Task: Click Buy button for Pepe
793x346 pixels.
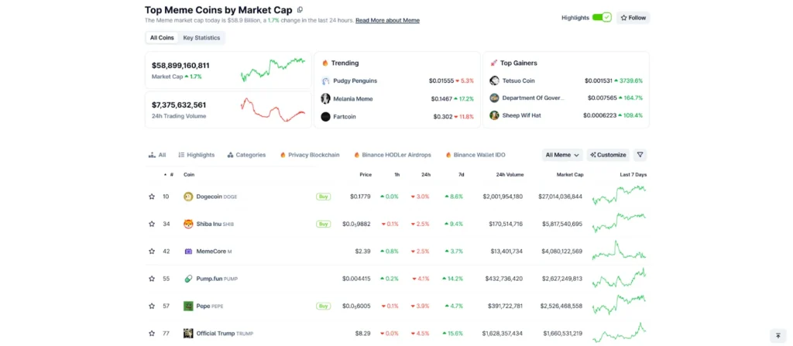Action: [x=324, y=306]
